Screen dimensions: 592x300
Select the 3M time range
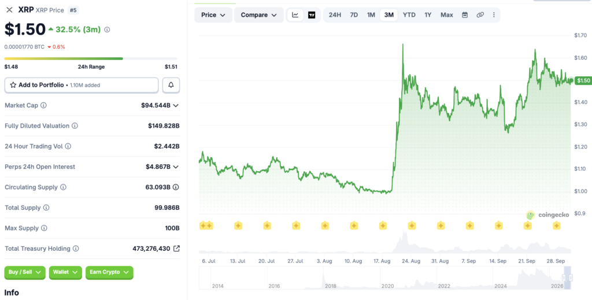click(x=389, y=15)
